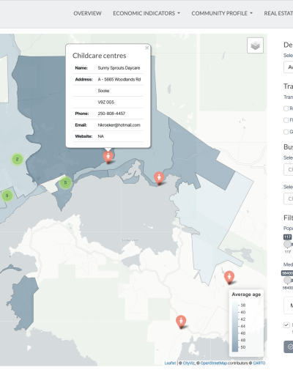The height and width of the screenshot is (378, 293).
Task: Click the checkmark icon on the grey apply button
Action: point(290,346)
